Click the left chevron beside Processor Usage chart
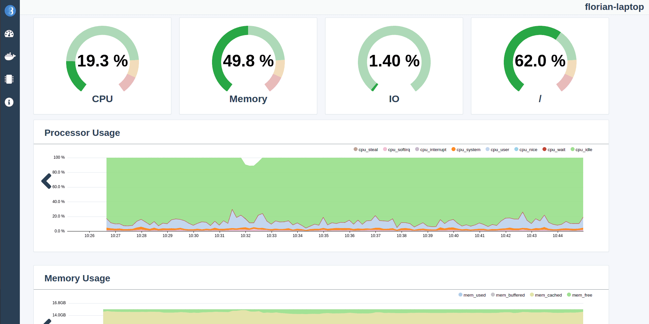This screenshot has width=649, height=324. (x=46, y=181)
